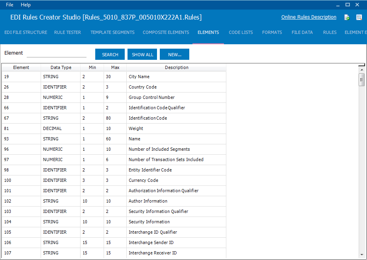Viewport: 367px width, 260px height.
Task: Select the Interchange Receiver ID row
Action: click(x=114, y=253)
